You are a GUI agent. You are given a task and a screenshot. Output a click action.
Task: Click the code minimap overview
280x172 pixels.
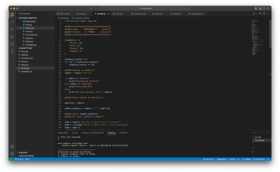click(x=259, y=37)
